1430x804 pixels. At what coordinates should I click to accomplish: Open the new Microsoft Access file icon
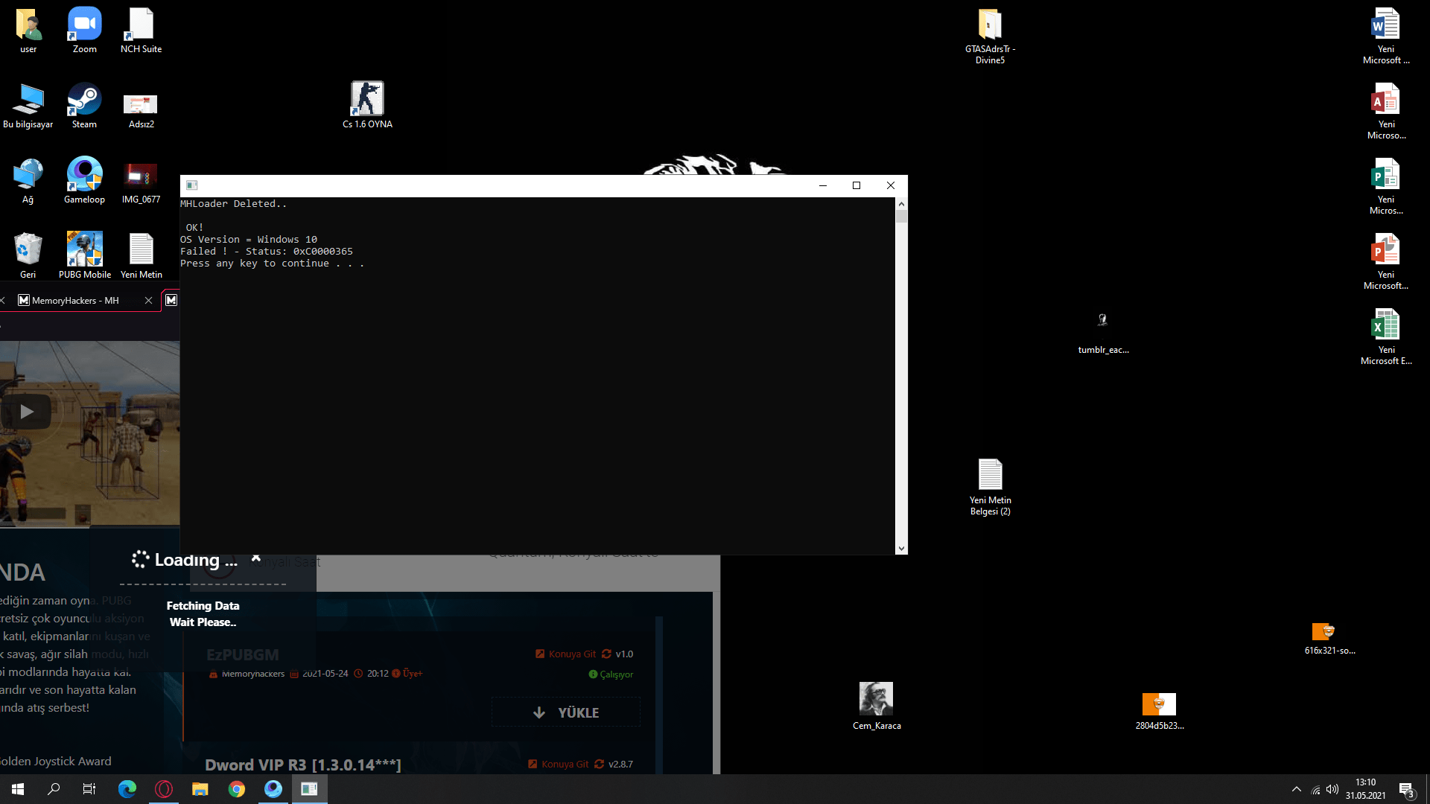(1385, 111)
